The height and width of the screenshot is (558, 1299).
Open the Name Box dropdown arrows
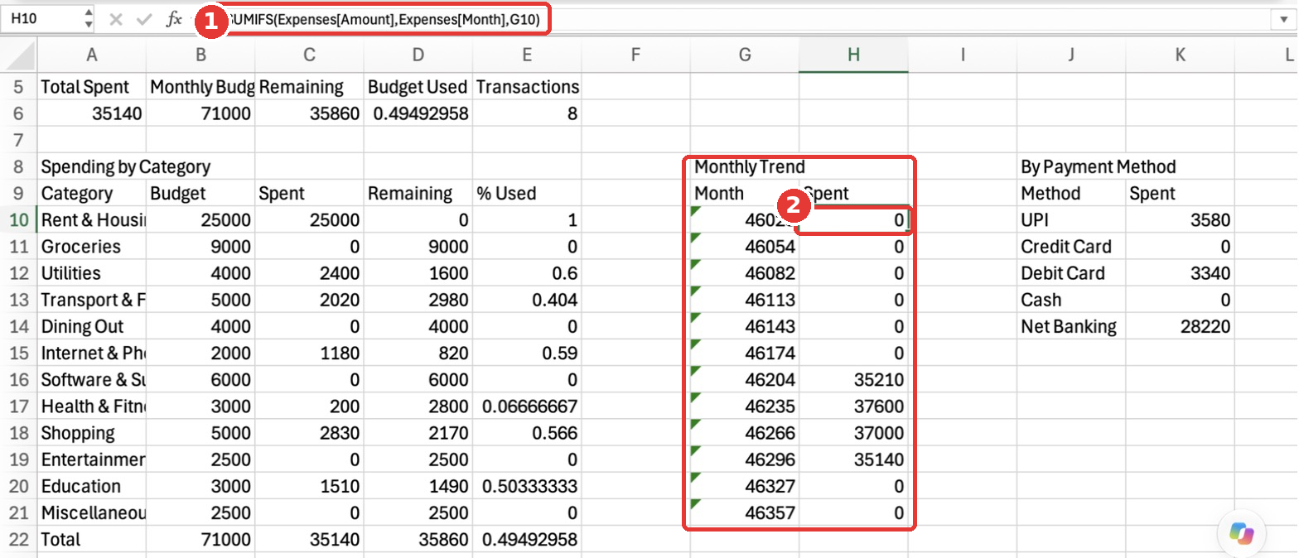[89, 20]
